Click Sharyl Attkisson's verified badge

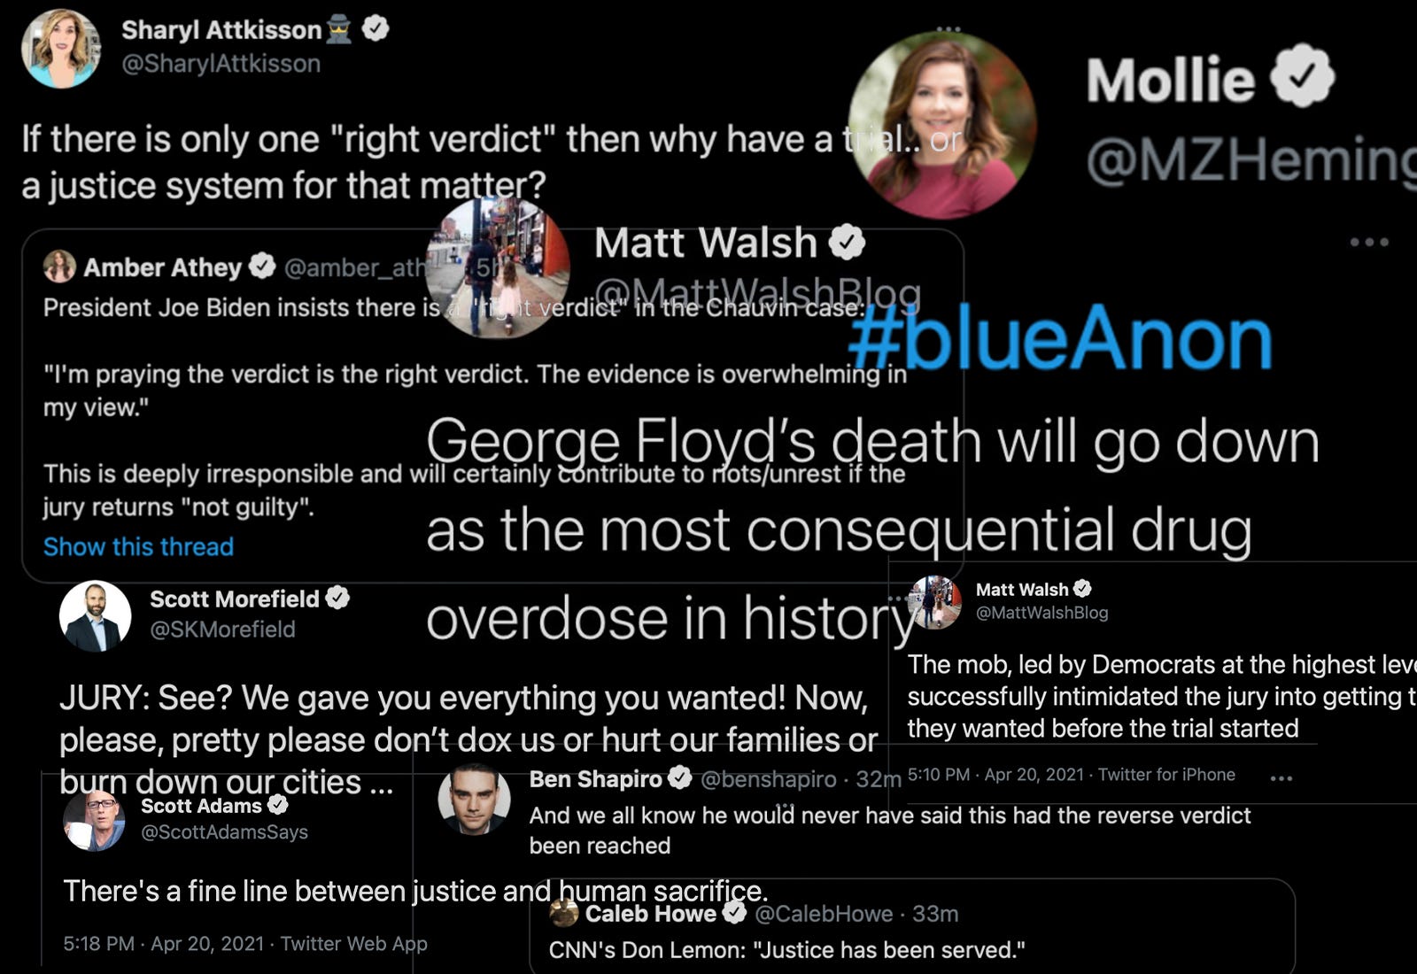point(376,29)
